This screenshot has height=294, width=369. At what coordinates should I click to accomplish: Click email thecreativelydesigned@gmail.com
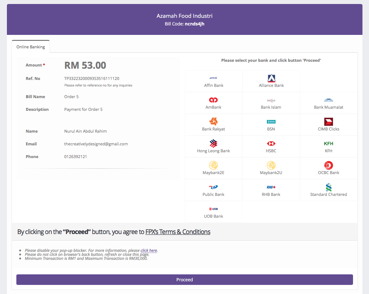[96, 144]
